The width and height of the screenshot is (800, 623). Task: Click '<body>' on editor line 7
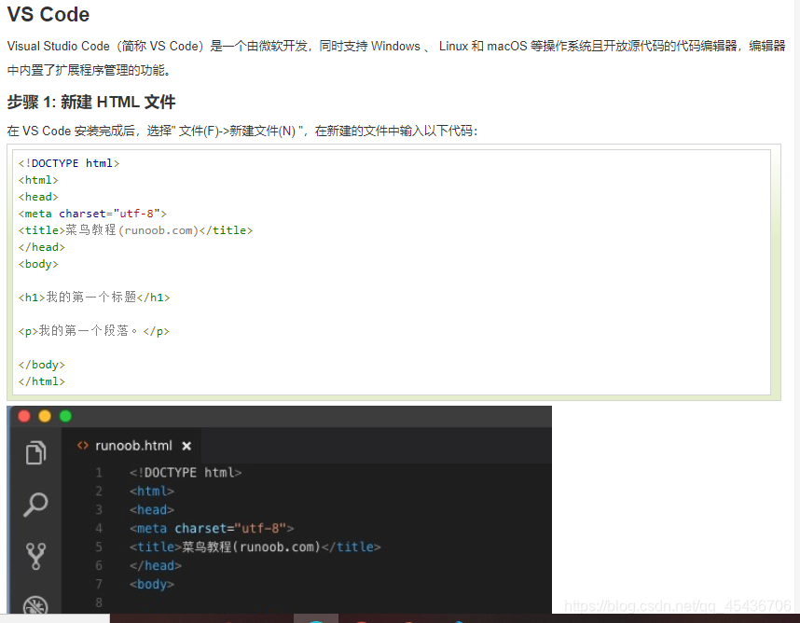[152, 584]
